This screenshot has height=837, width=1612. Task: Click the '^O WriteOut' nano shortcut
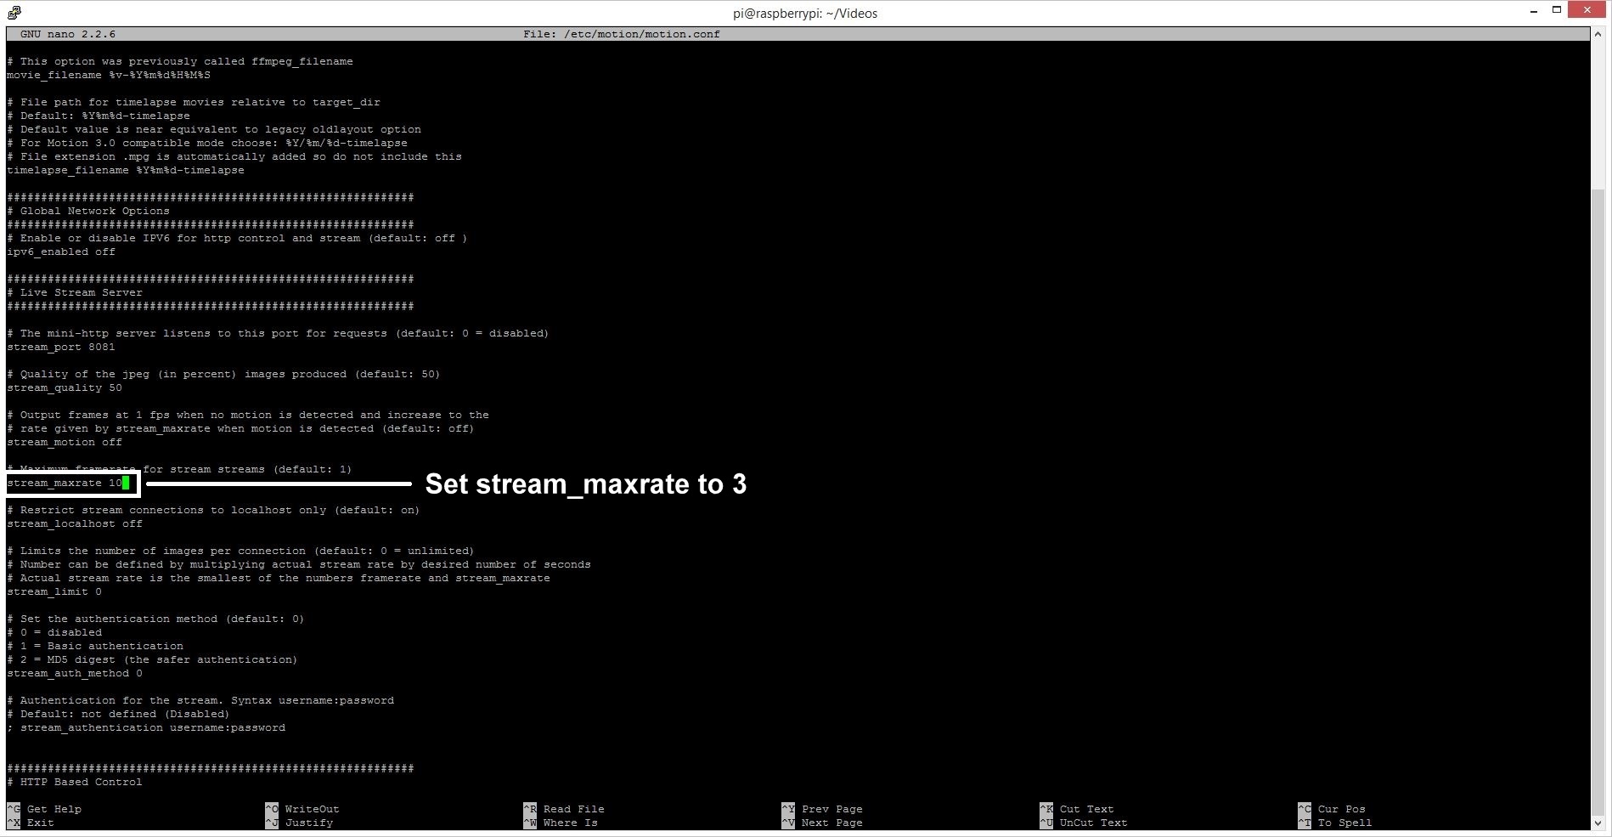[x=302, y=809]
